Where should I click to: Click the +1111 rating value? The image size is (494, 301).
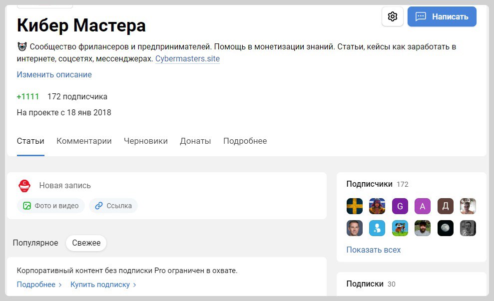point(28,96)
